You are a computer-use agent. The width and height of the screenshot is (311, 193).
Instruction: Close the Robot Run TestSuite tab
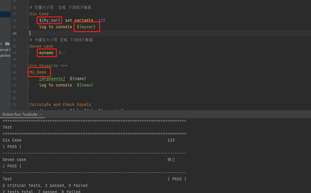point(41,114)
